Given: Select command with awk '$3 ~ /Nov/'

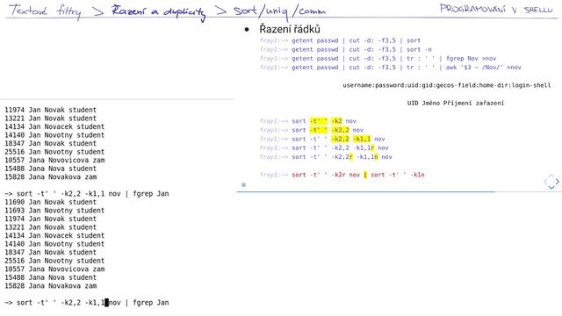Looking at the screenshot, I should click(406, 68).
